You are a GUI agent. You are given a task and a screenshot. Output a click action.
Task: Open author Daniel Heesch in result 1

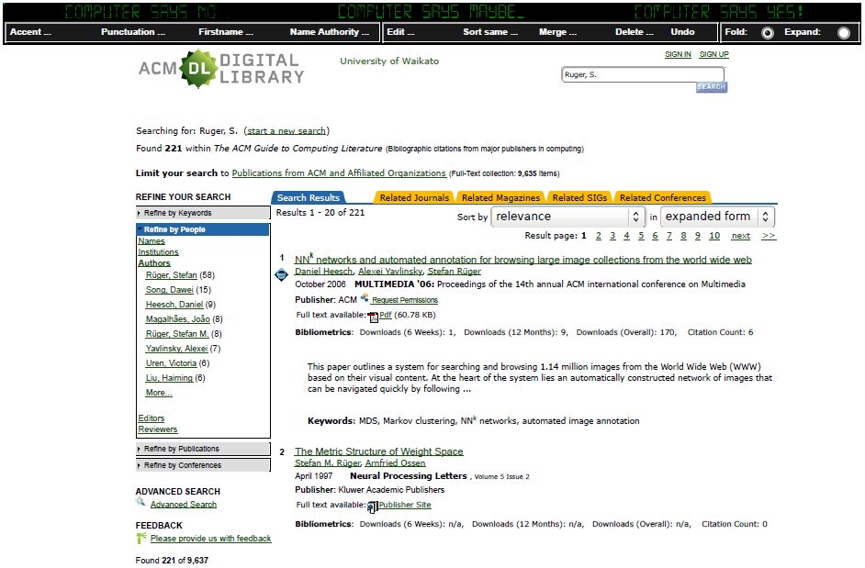tap(323, 272)
